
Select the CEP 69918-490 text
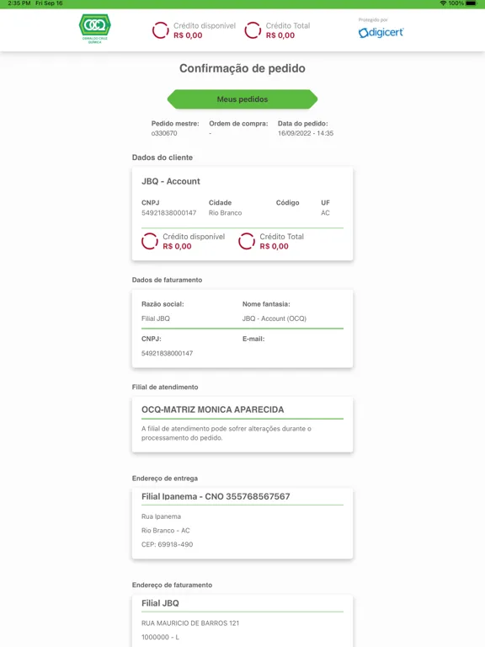click(x=167, y=544)
